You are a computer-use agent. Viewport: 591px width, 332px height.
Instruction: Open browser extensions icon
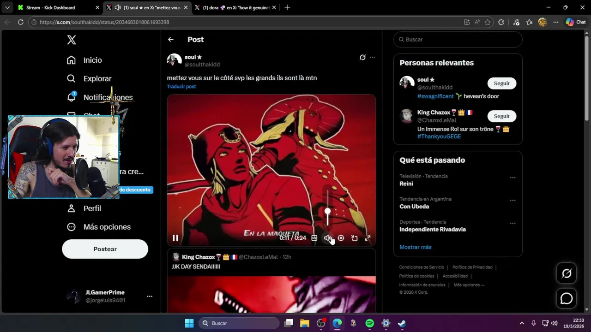coord(501,22)
